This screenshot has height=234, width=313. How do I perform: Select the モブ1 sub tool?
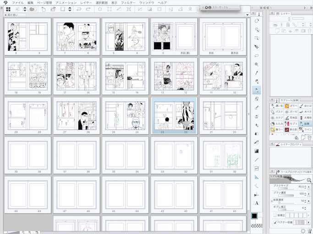coord(291,124)
